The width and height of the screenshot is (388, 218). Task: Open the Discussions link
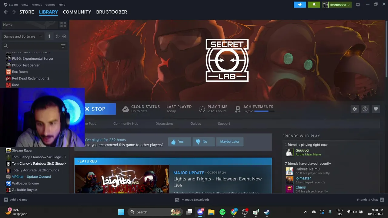pyautogui.click(x=164, y=124)
